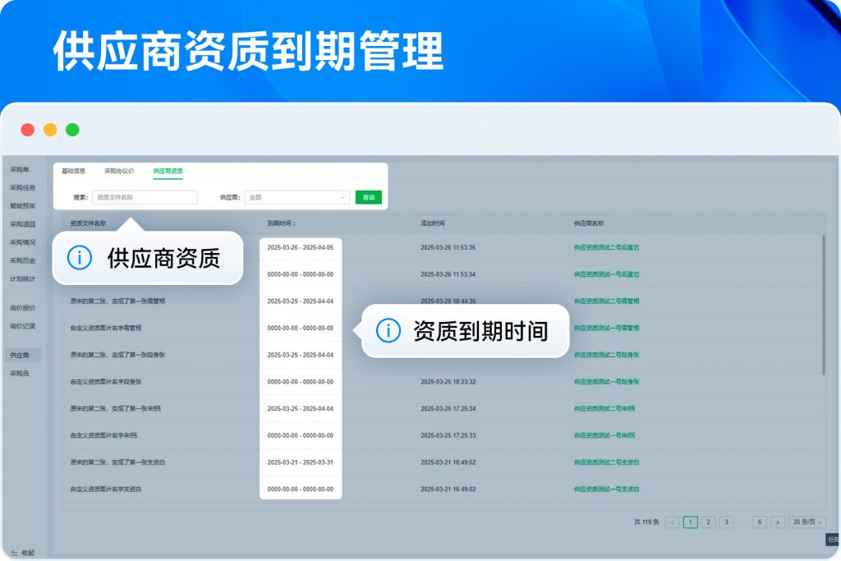
Task: Click the green window dot
Action: [x=72, y=130]
